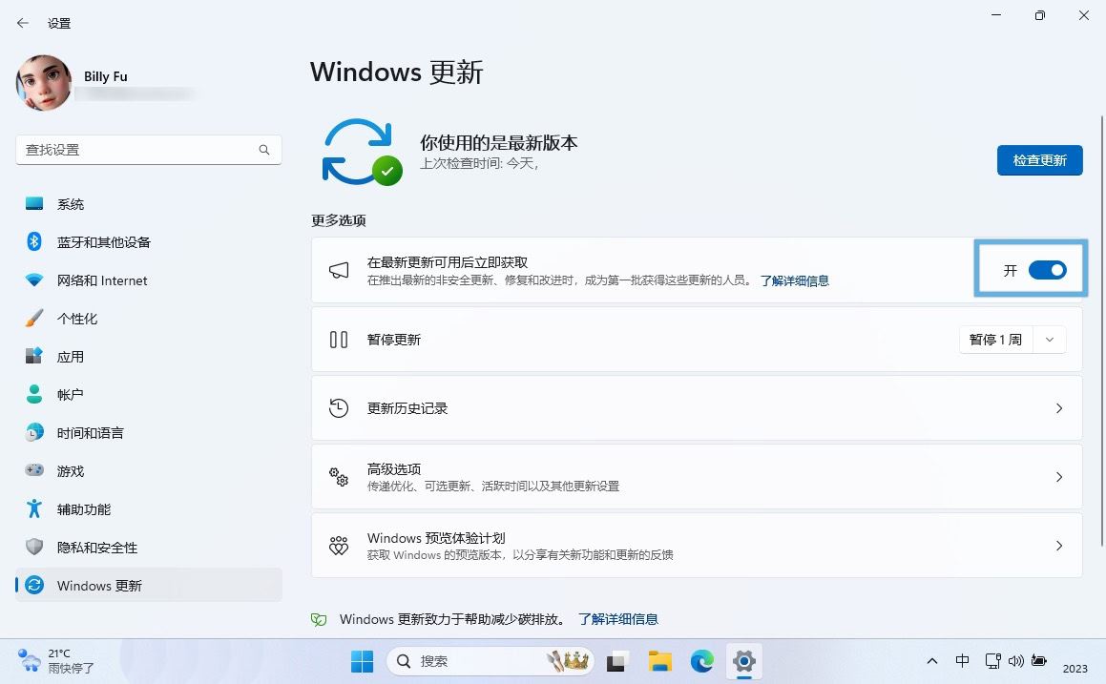The height and width of the screenshot is (684, 1106).
Task: Click the Privacy and security shield icon
Action: (x=34, y=548)
